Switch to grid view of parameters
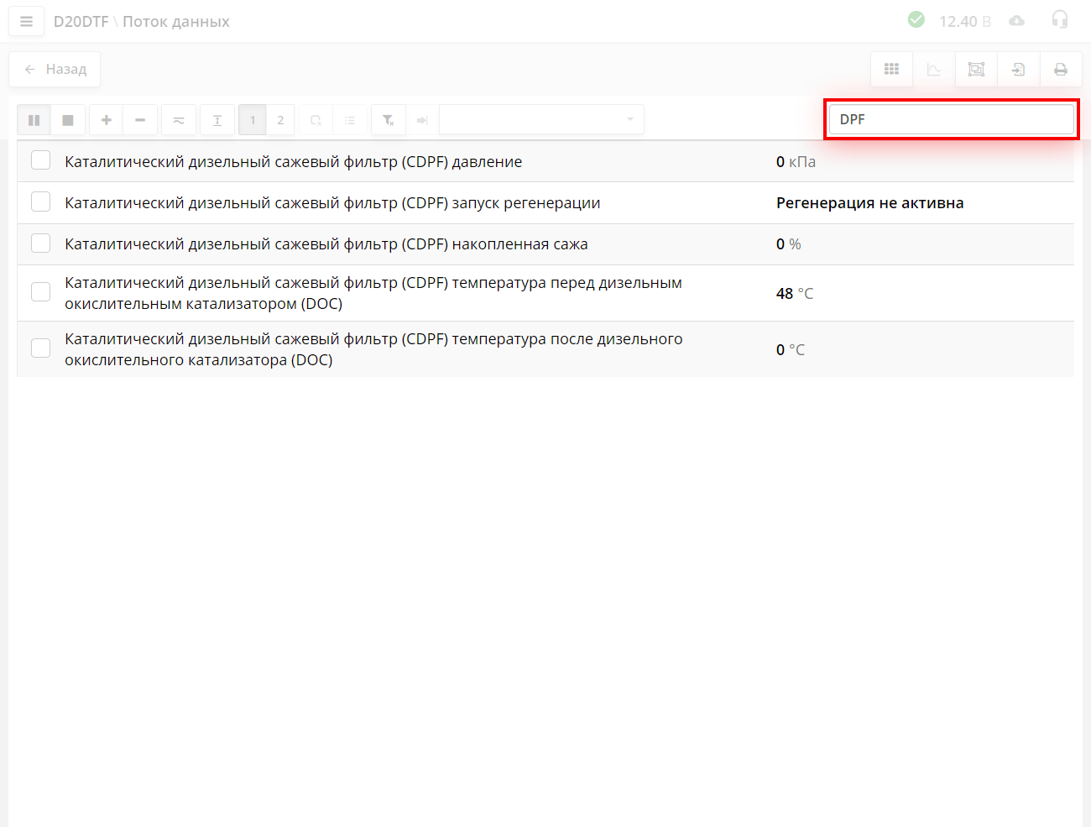 click(891, 70)
